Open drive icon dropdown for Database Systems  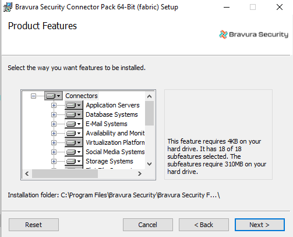pyautogui.click(x=74, y=114)
